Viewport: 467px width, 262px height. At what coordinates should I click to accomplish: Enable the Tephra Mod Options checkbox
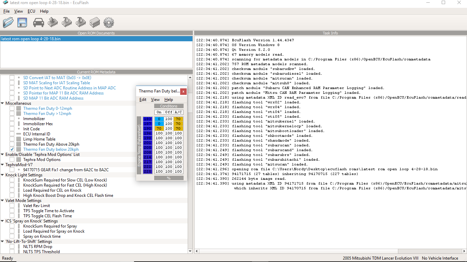point(12,160)
